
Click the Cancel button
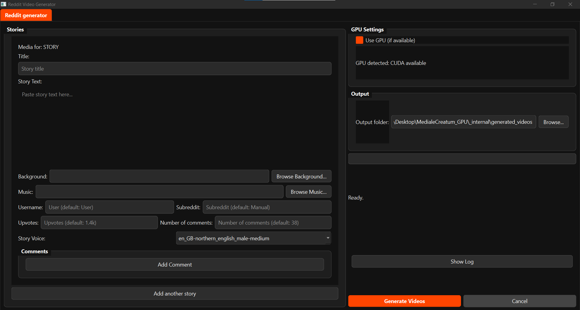tap(520, 301)
